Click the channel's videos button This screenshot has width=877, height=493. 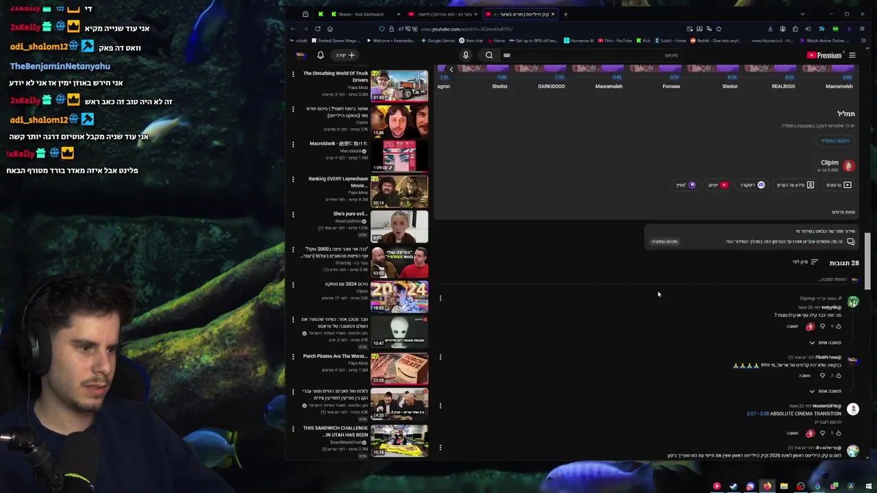click(839, 185)
